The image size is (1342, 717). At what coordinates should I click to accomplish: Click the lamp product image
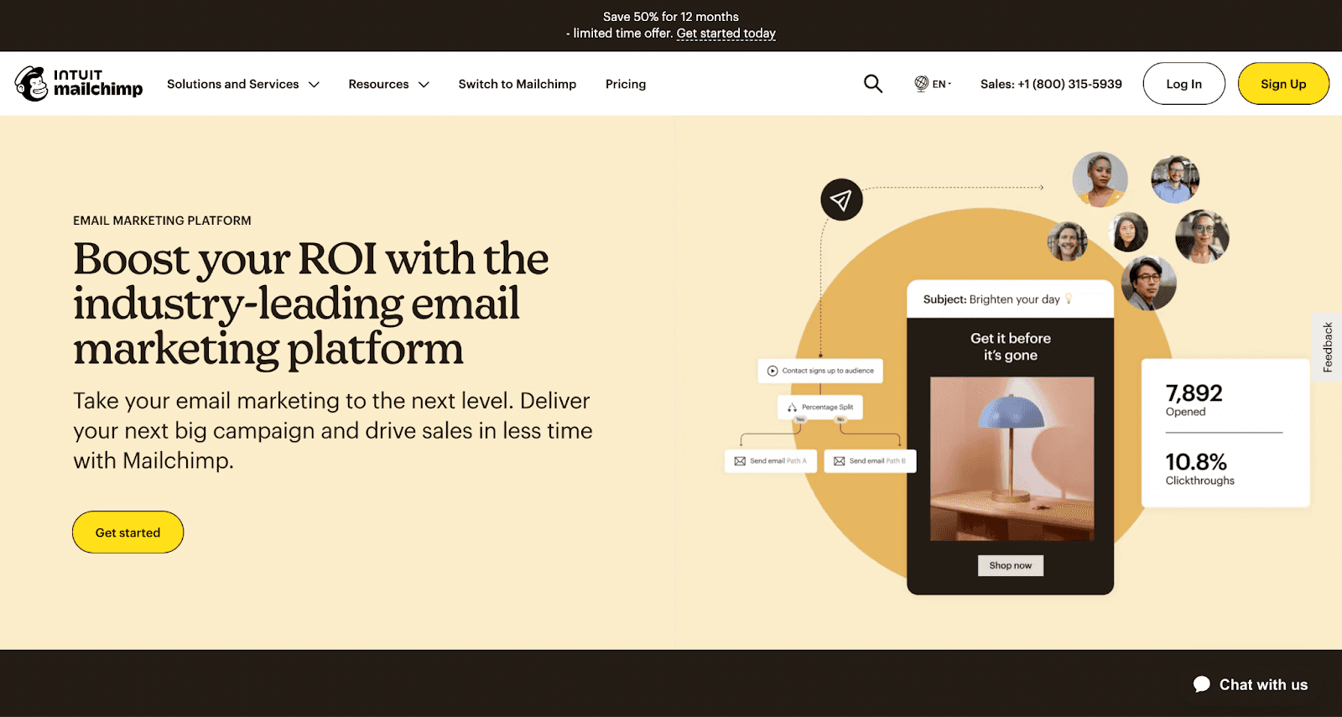point(1012,459)
